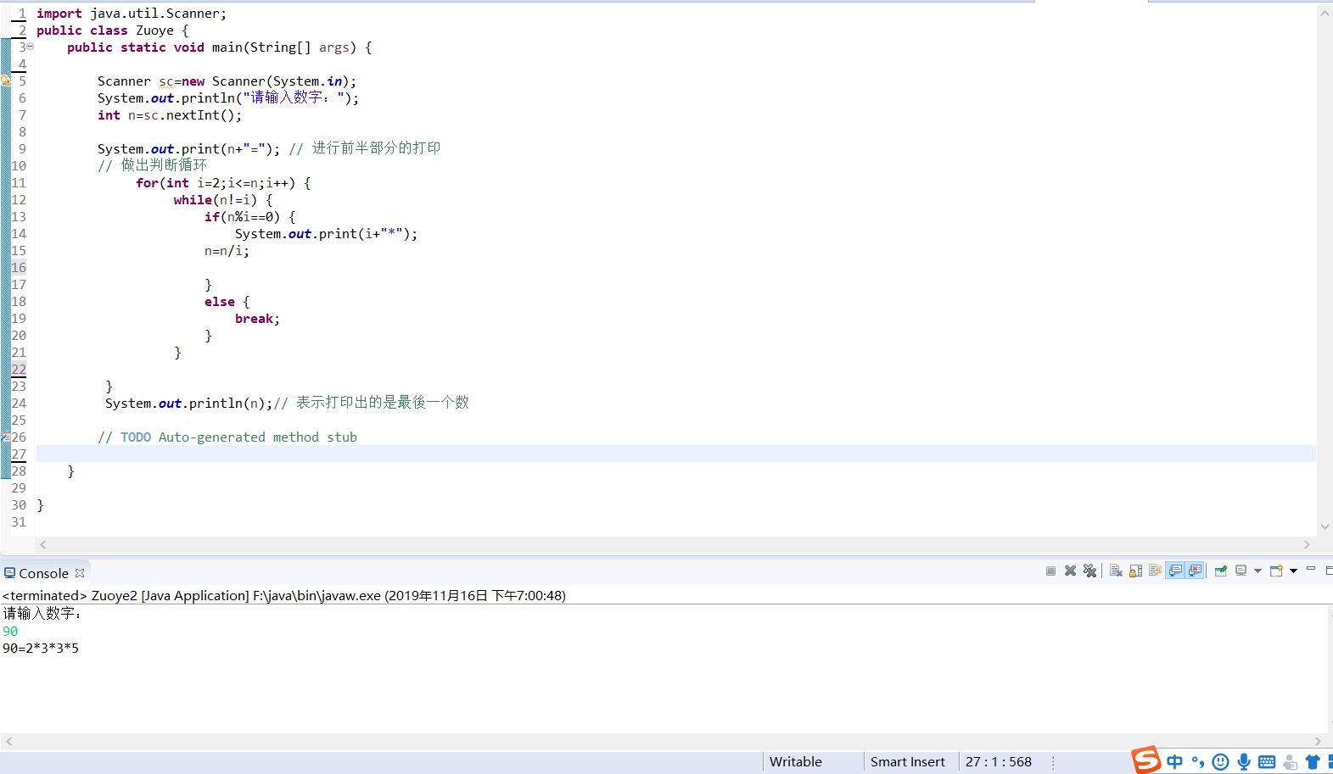
Task: Click the 'for(int i=2;i<=n;i++) {' line
Action: [x=223, y=182]
